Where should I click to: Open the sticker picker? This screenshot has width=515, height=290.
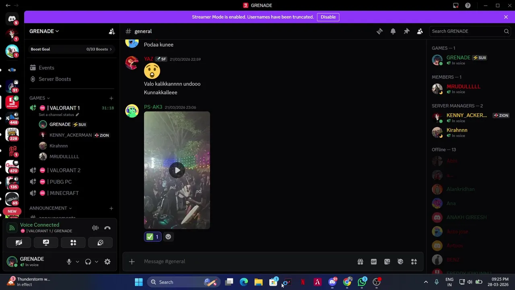[387, 261]
